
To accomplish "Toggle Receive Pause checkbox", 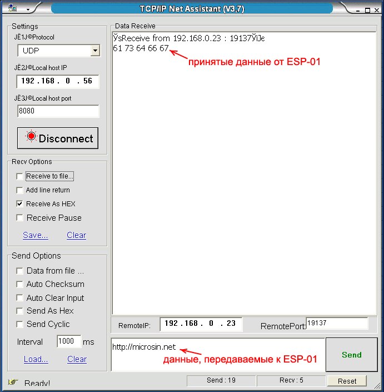I will 19,218.
